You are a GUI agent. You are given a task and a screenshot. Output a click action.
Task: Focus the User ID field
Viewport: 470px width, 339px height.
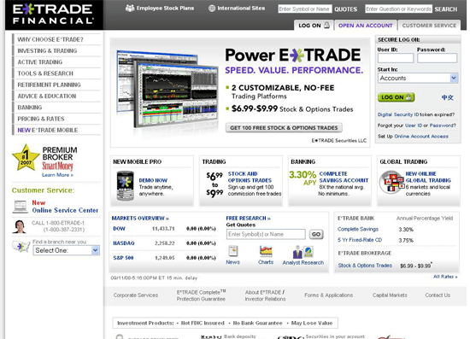click(x=396, y=58)
